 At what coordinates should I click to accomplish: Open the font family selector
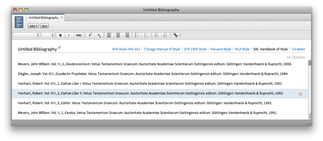click(x=26, y=35)
